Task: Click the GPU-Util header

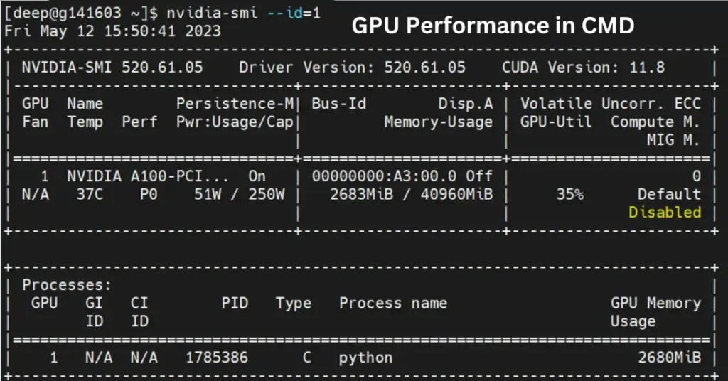Action: coord(556,122)
